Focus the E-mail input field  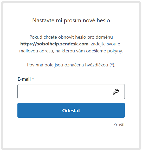[x=71, y=92]
